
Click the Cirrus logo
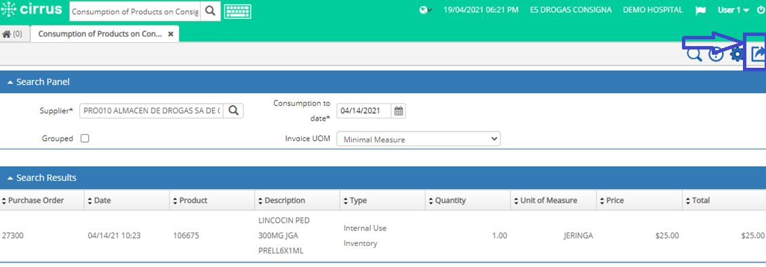coord(32,9)
